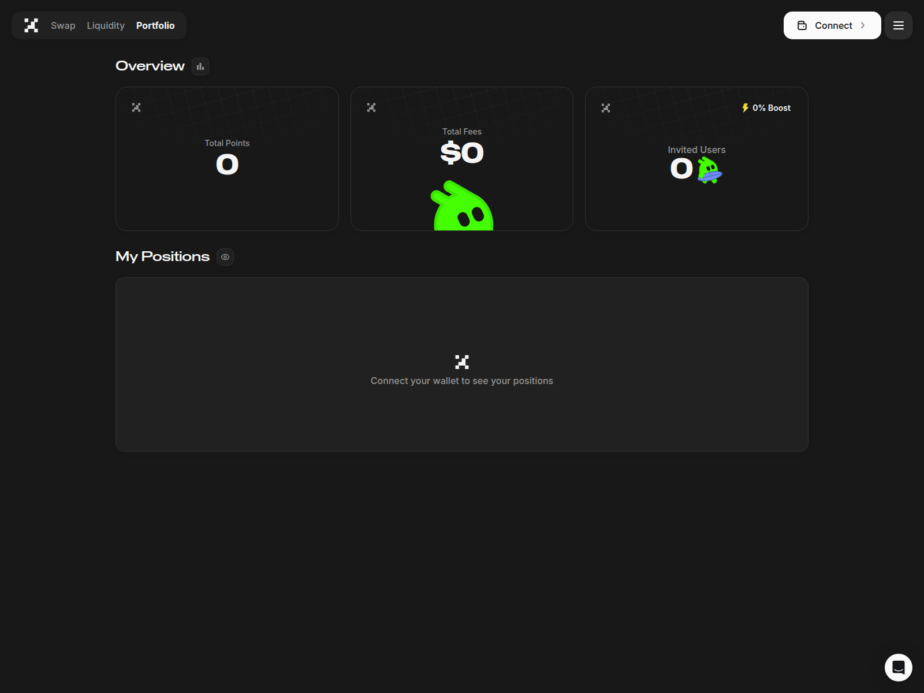924x693 pixels.
Task: Open the hamburger menu
Action: 898,25
